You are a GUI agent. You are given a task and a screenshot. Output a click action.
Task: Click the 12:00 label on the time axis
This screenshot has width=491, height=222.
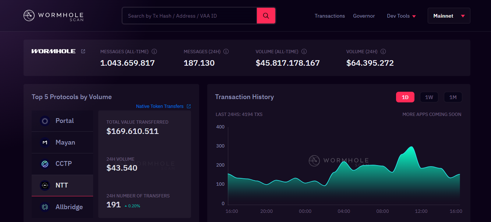pyautogui.click(x=421, y=211)
